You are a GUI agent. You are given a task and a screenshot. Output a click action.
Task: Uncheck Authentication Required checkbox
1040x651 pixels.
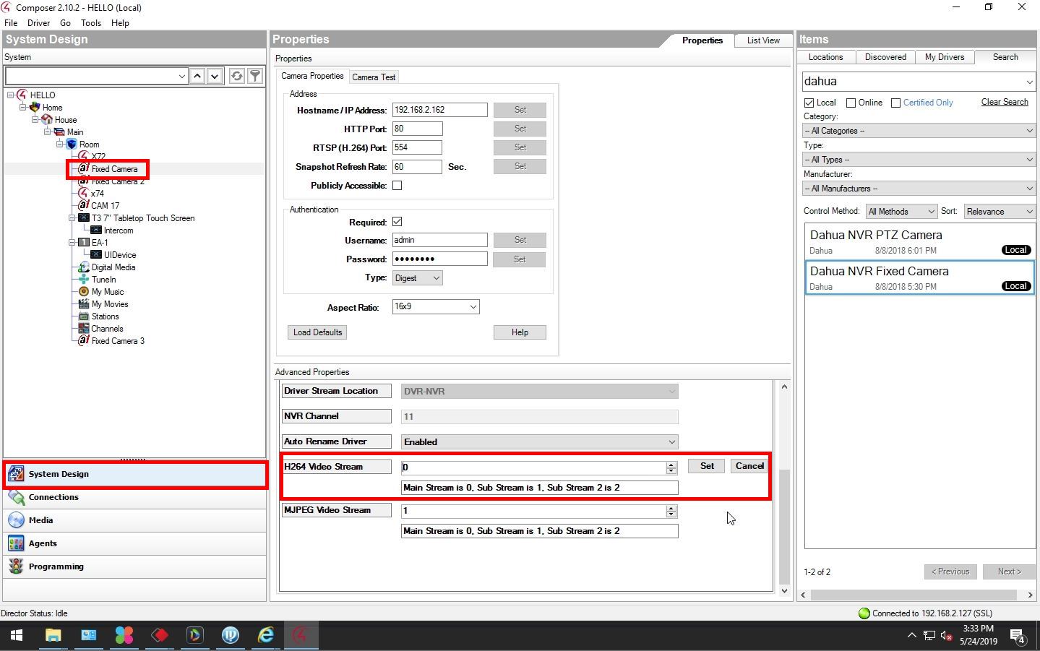click(x=397, y=222)
